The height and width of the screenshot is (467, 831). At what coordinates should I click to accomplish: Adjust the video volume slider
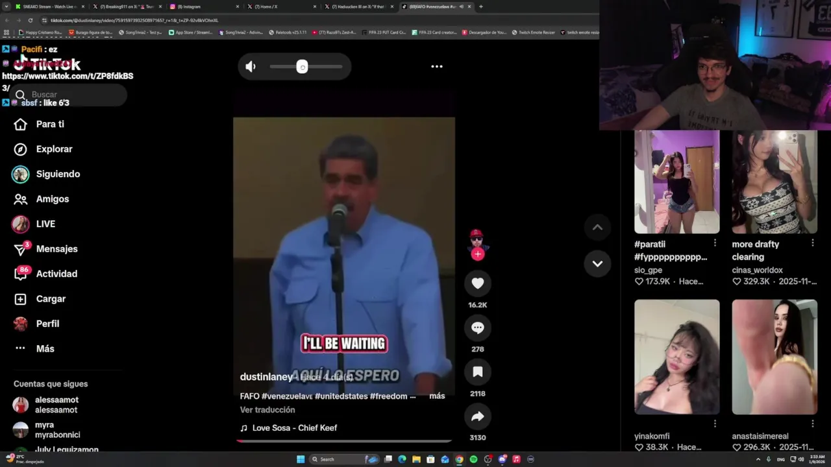(306, 66)
